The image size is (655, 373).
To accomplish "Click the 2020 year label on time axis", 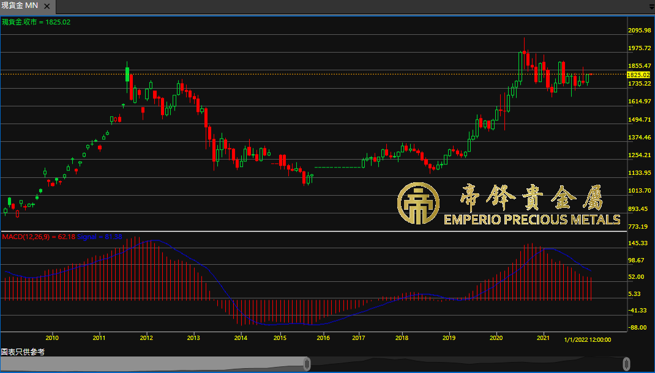I will (496, 338).
